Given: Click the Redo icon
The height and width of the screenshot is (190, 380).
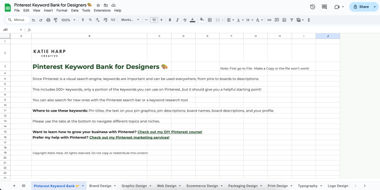Looking at the screenshot, I should point(41,20).
